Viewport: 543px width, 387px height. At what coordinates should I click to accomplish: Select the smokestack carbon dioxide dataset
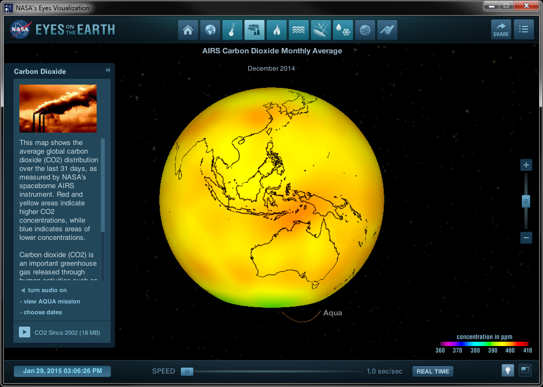pos(254,30)
